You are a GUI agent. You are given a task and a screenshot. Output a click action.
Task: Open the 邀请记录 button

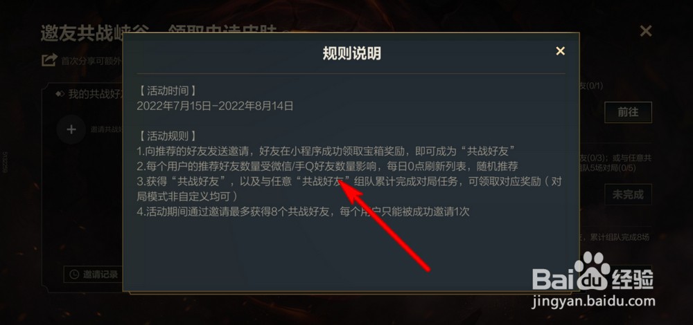(94, 275)
